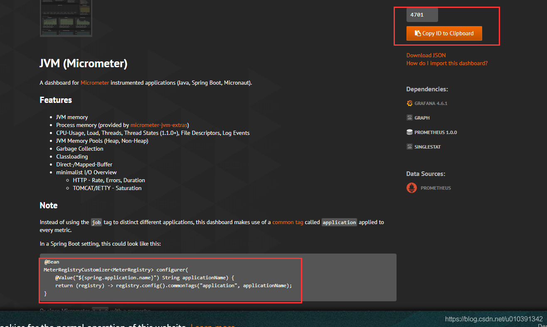Open the Micrometer link in the description
This screenshot has height=327, width=547.
tap(95, 83)
